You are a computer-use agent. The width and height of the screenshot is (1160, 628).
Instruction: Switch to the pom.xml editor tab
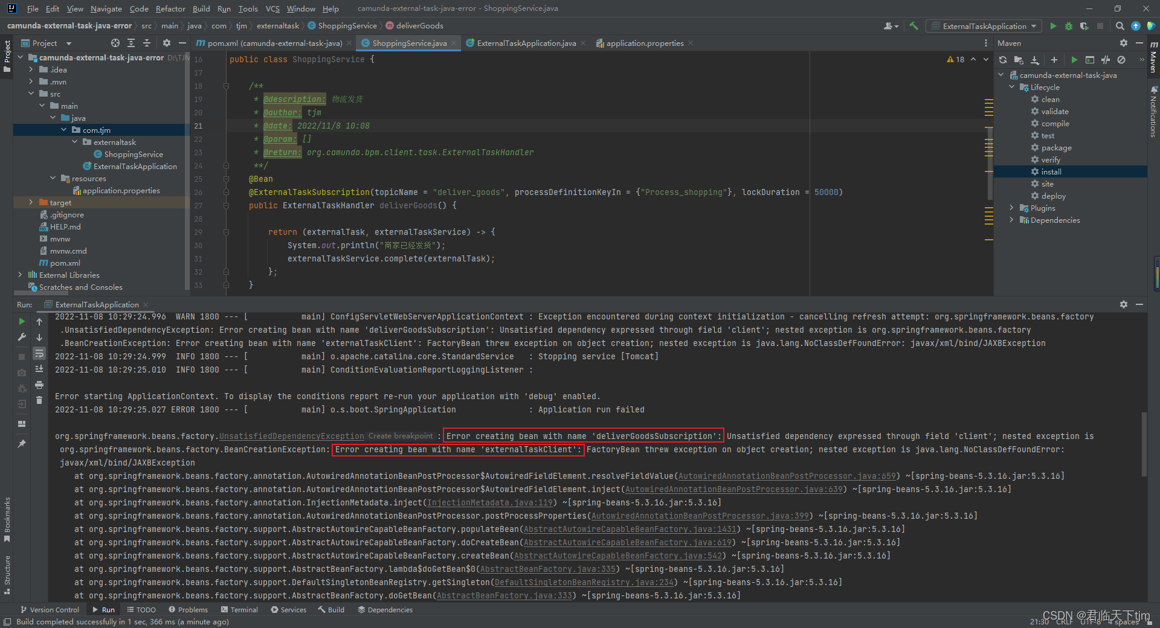(272, 43)
